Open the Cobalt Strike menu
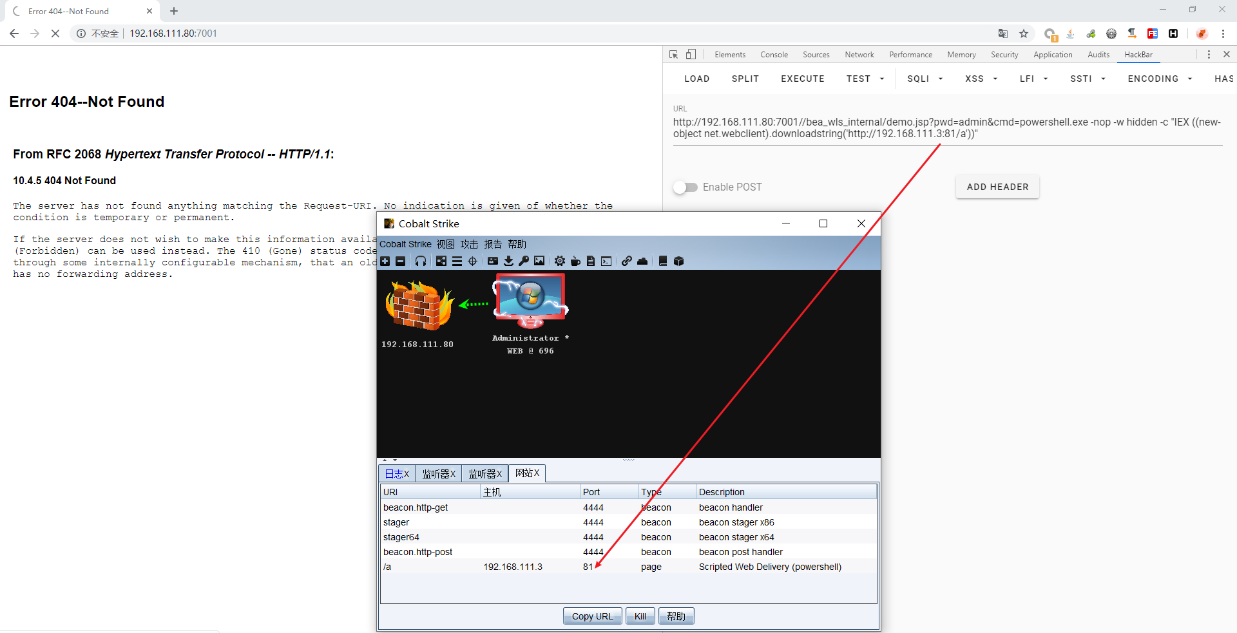The image size is (1237, 633). (405, 244)
